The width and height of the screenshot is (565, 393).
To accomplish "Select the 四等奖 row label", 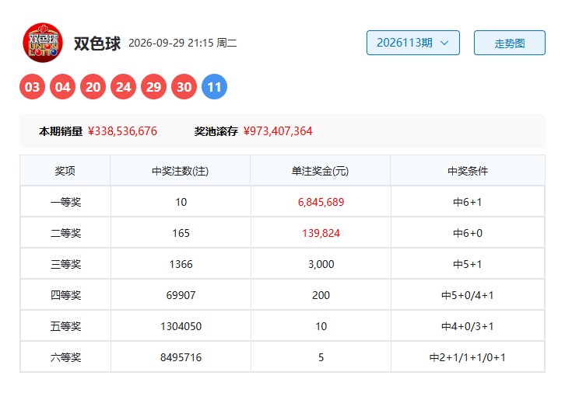I will click(x=65, y=295).
